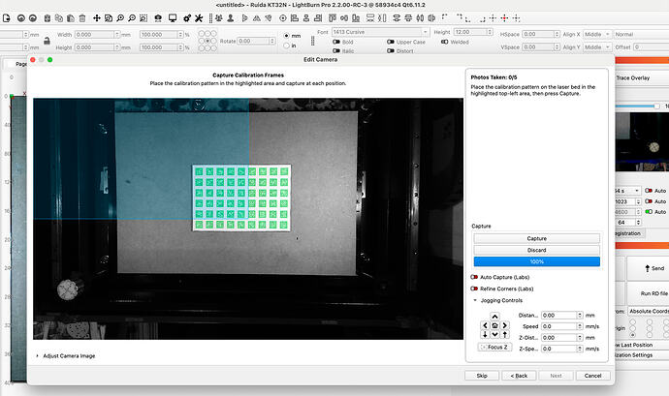Click the Move to lower-right corner icon
The image size is (669, 396).
483,19
